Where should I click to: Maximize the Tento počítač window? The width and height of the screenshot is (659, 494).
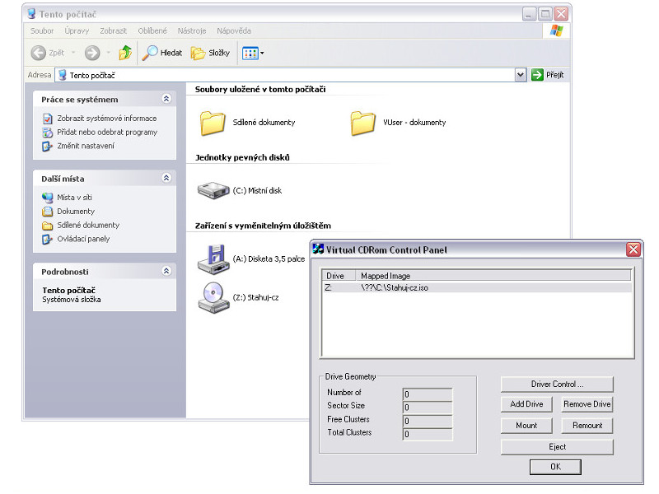(545, 14)
